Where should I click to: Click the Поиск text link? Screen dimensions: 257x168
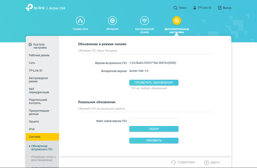point(183,8)
